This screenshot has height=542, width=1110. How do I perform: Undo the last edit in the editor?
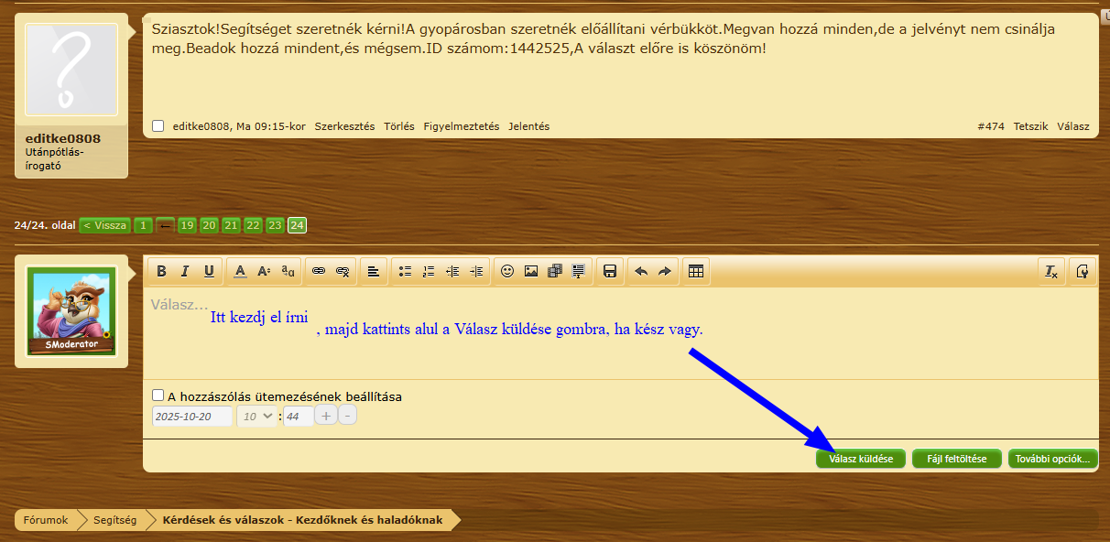pos(641,271)
